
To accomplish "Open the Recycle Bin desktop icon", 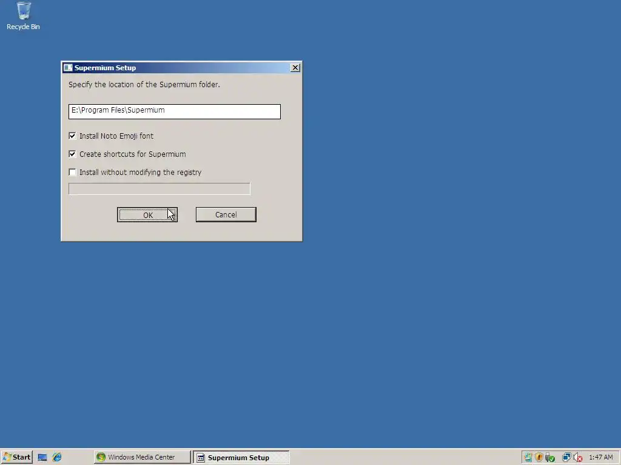I will 23,16.
